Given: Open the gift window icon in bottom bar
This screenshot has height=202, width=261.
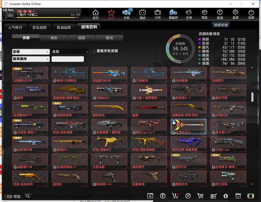Looking at the screenshot, I should click(x=150, y=196).
